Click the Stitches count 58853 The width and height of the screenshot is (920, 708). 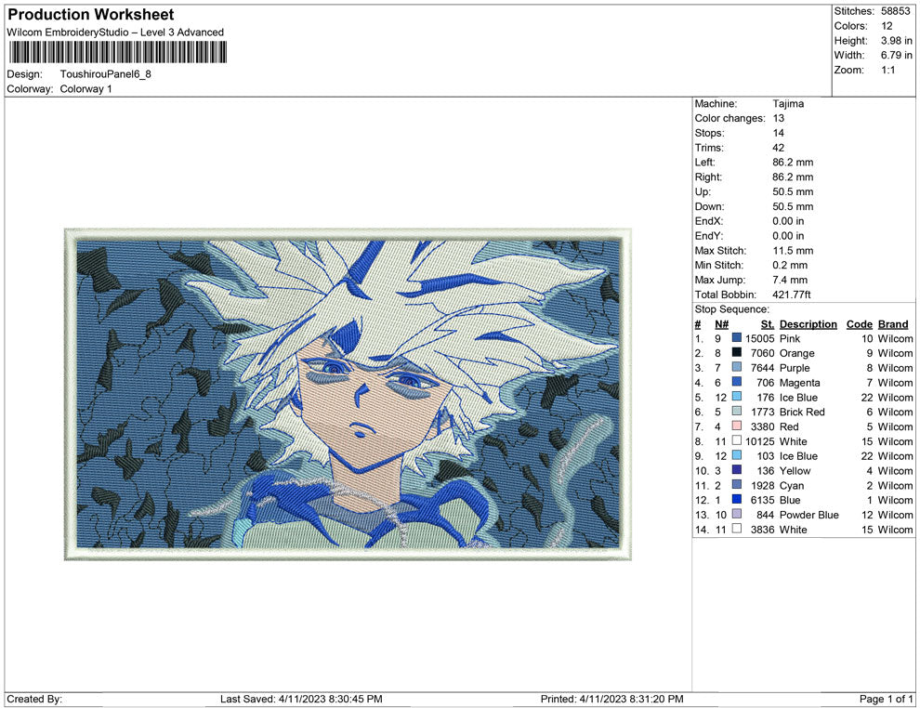[895, 11]
